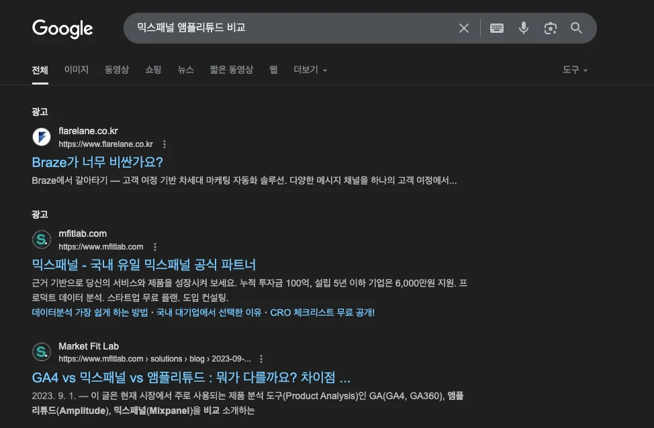The width and height of the screenshot is (654, 428).
Task: Open search by image camera icon
Action: [x=551, y=28]
